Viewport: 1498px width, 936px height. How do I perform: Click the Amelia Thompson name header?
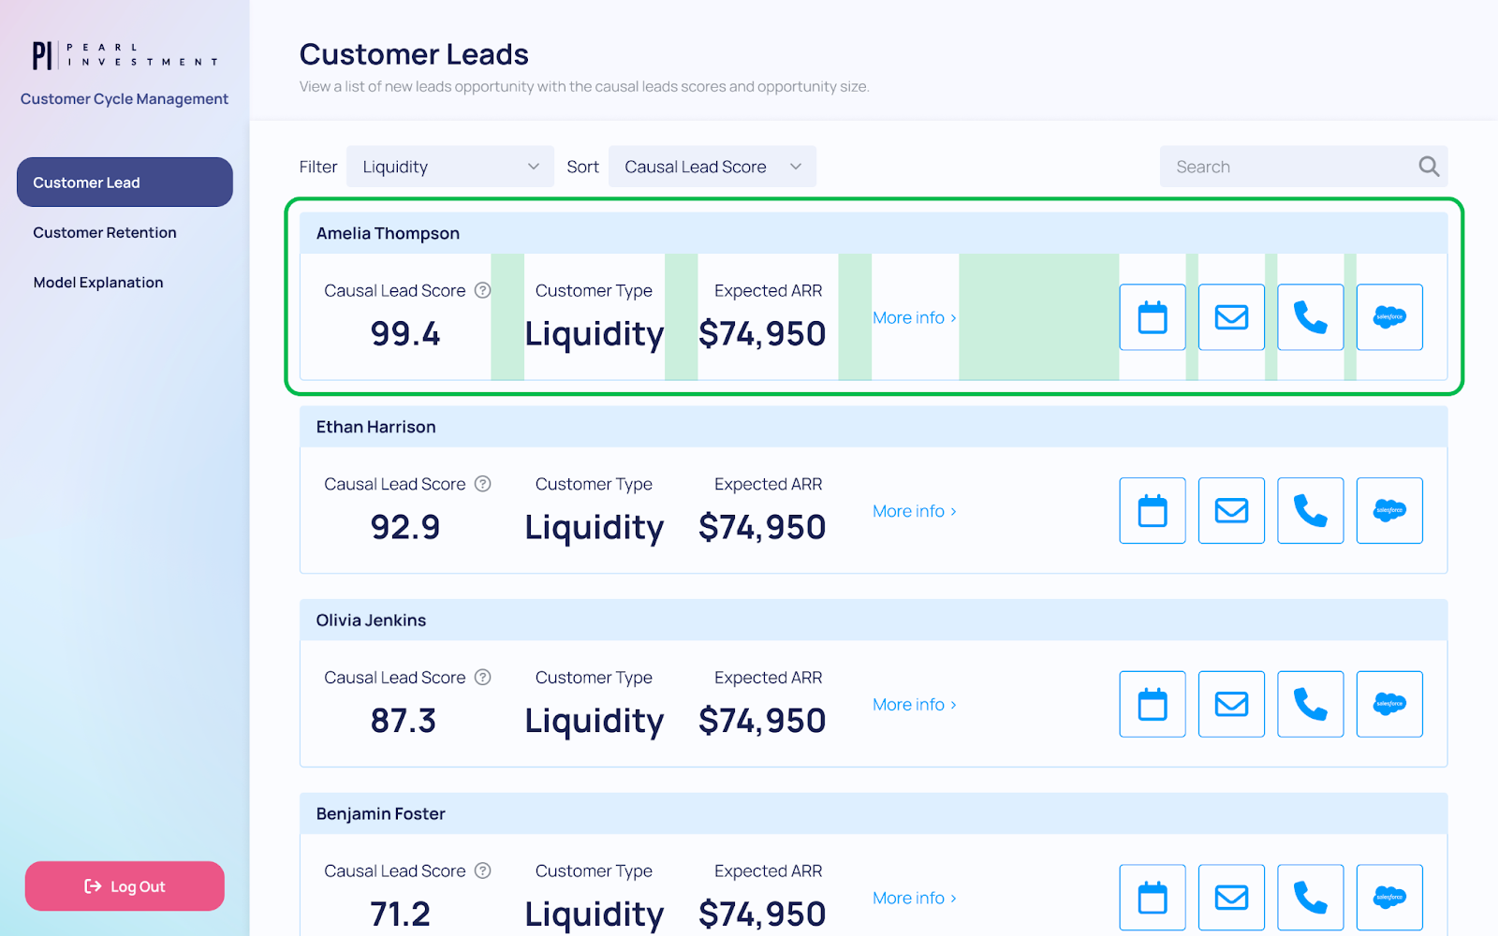874,233
